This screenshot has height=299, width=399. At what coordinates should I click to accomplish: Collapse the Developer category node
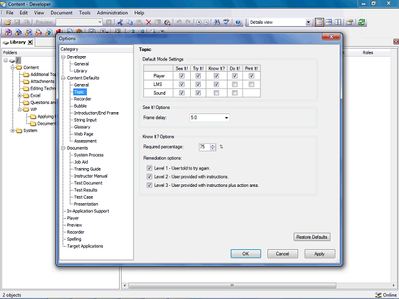[x=63, y=57]
